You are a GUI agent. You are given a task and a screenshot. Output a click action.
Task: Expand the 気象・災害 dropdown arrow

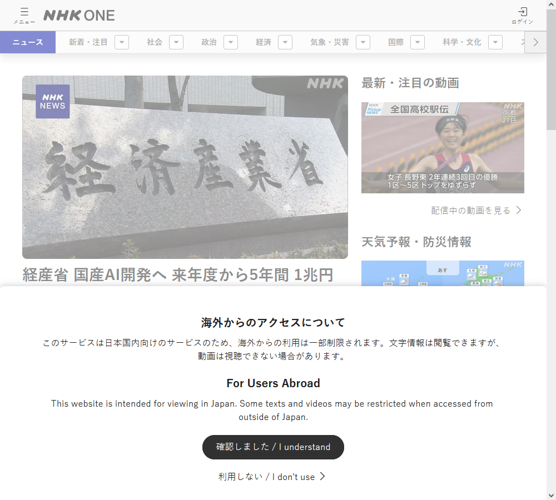pos(363,42)
